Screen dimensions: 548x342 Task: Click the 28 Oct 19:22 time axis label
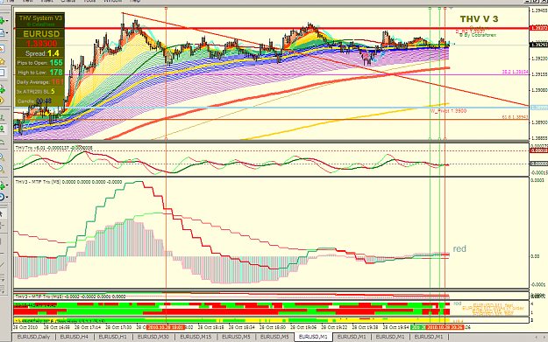click(333, 328)
